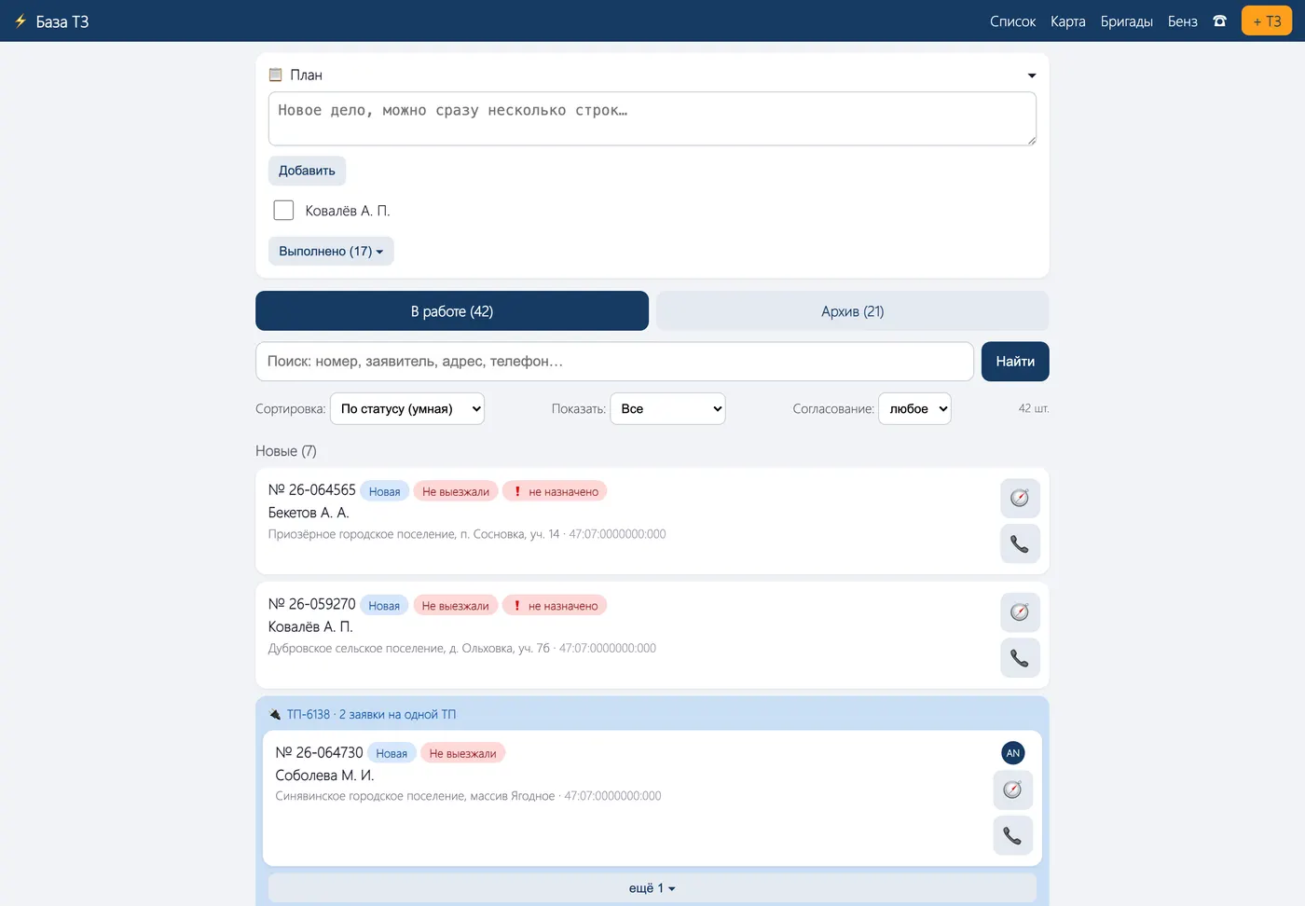
Task: Open the Карта menu item
Action: pyautogui.click(x=1068, y=21)
